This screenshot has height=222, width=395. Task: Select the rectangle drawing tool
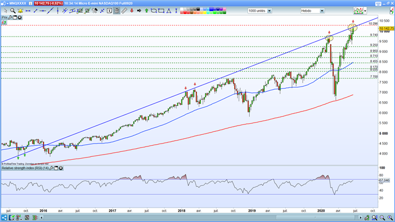tap(161, 11)
